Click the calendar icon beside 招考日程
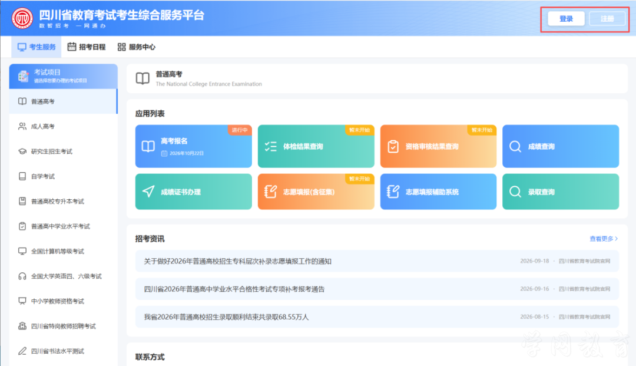Image resolution: width=636 pixels, height=366 pixels. [x=72, y=47]
